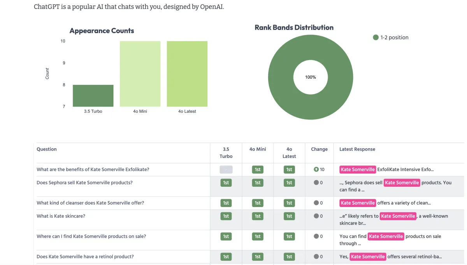
Task: Click the question "Does Sephora sell Kate Somerville products?"
Action: coord(84,183)
